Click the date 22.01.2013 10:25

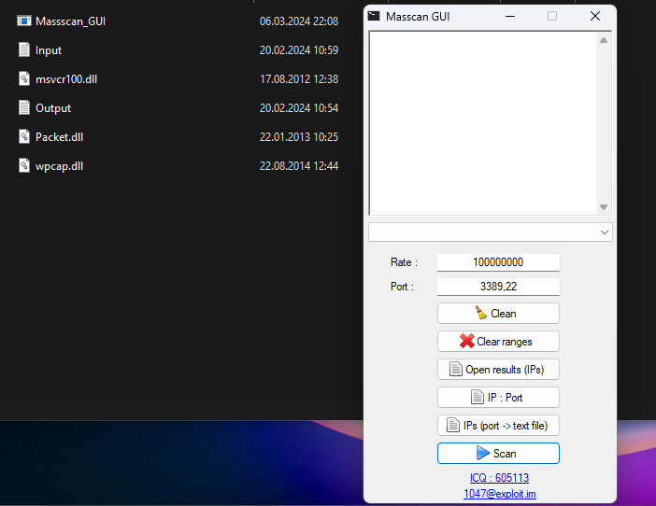click(x=299, y=137)
